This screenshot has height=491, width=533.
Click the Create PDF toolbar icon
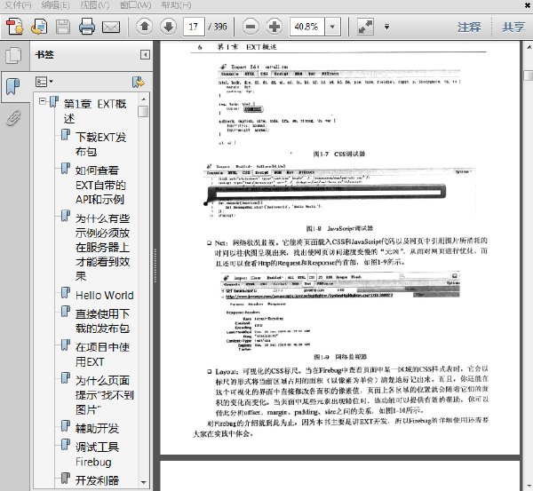[x=14, y=27]
